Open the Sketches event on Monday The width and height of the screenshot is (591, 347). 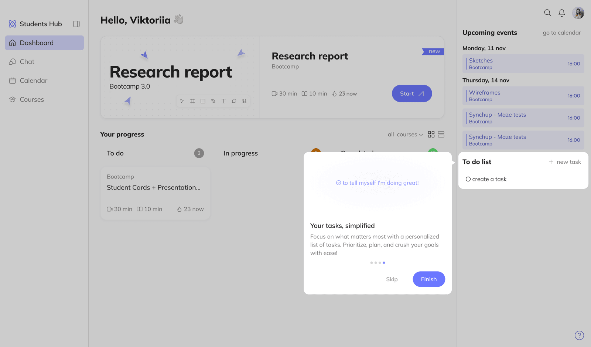pyautogui.click(x=523, y=64)
